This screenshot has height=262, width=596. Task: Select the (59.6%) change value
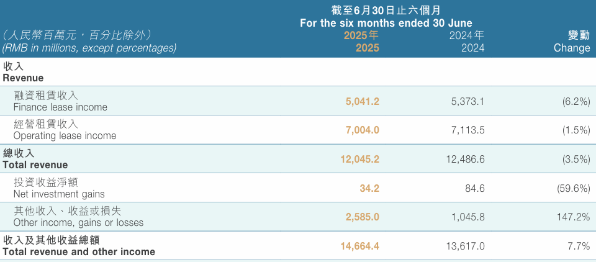pos(573,188)
